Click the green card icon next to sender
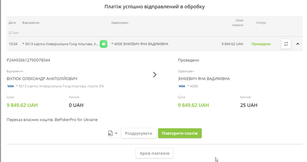The image size is (307, 162). (x=104, y=44)
